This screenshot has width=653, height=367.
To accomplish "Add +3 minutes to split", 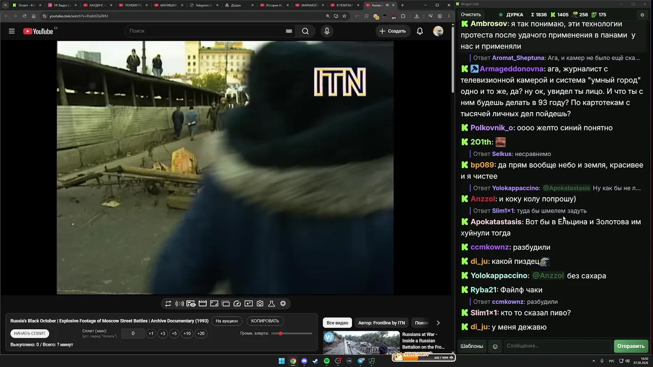I will click(x=163, y=333).
